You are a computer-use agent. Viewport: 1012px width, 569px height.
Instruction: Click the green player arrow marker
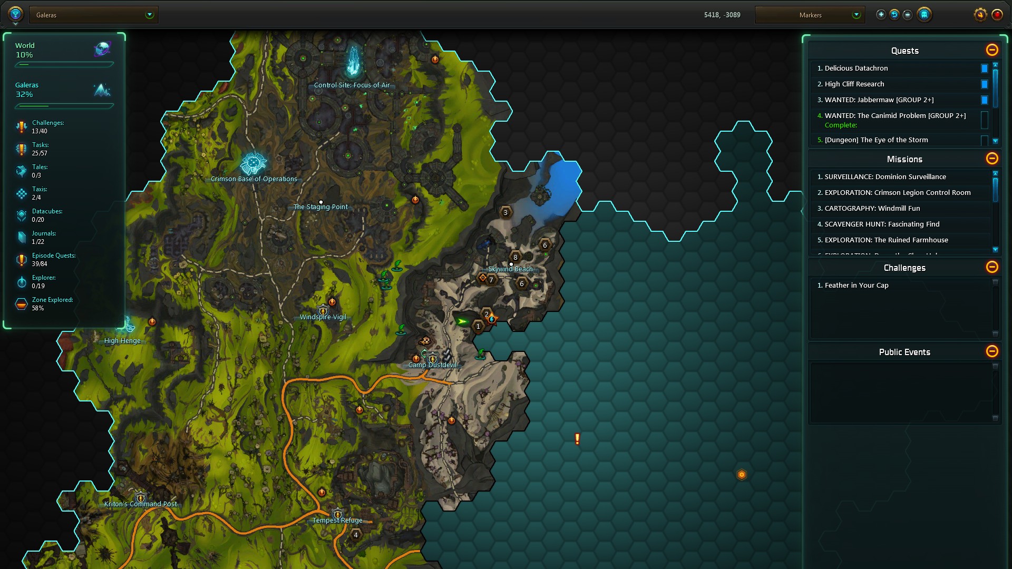[x=462, y=321]
